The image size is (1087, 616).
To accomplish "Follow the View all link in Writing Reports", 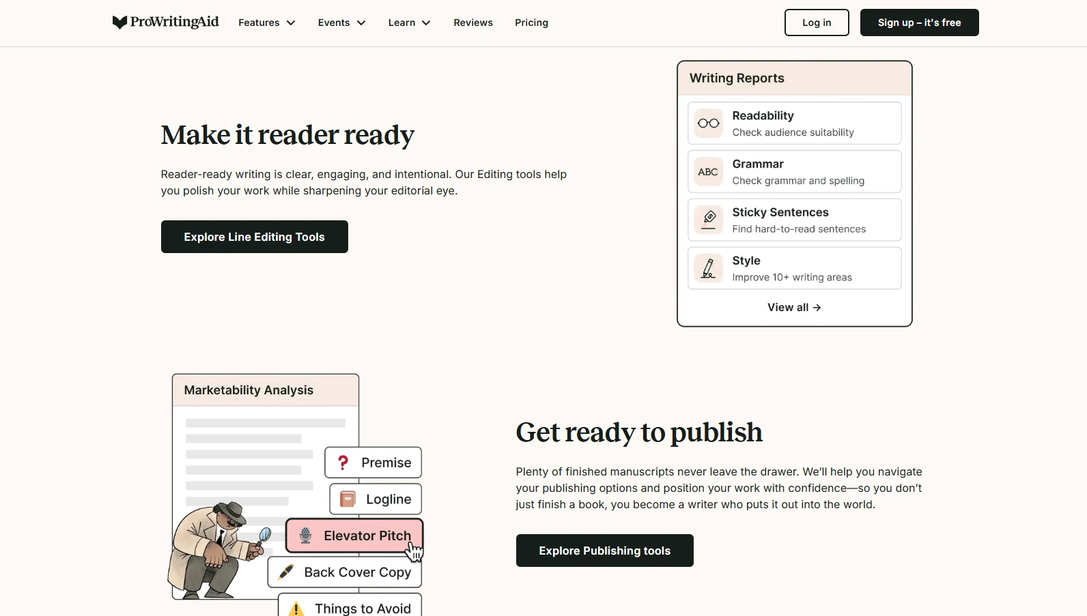I will (x=794, y=308).
